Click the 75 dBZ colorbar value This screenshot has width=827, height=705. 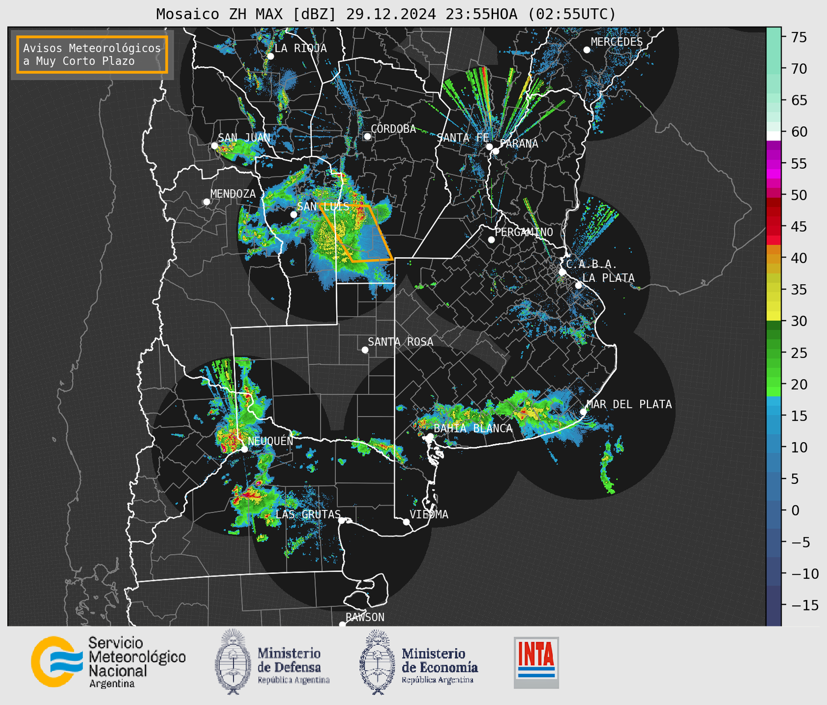click(799, 37)
